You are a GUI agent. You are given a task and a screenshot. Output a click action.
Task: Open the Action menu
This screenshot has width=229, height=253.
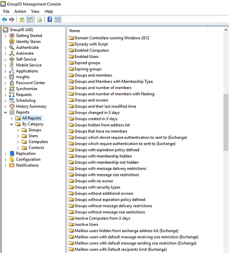[x=20, y=11]
